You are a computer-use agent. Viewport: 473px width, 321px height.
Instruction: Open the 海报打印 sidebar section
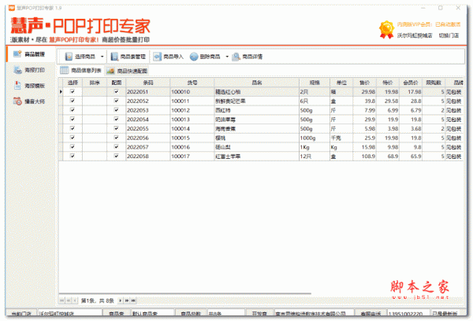(30, 70)
